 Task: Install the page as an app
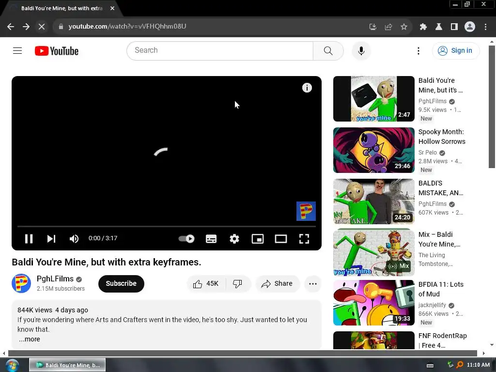pos(372,27)
